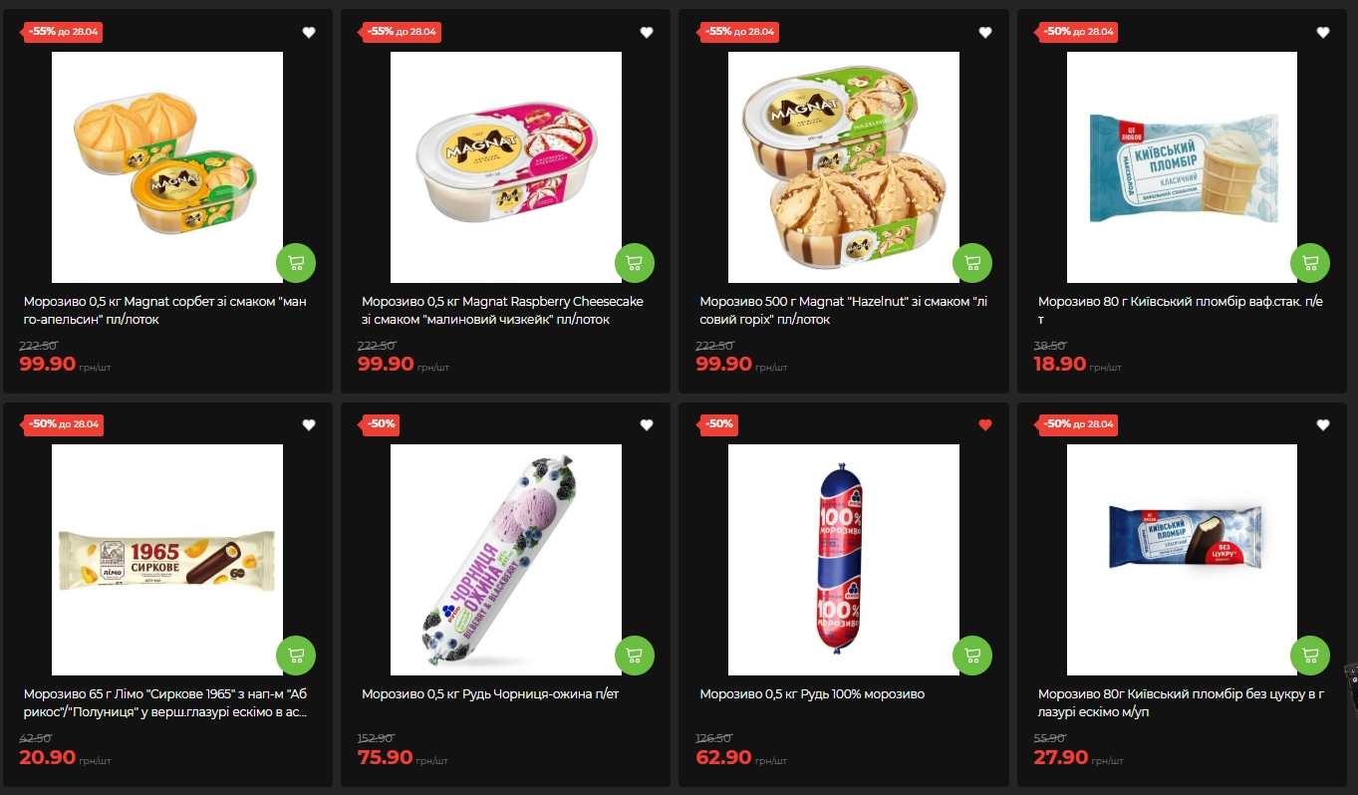Unfavorite the Рудь 100% морозиво red heart

(x=985, y=424)
